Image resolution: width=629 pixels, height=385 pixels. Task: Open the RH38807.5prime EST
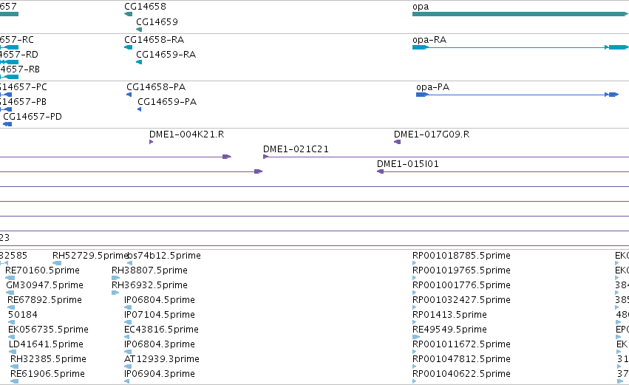point(149,270)
